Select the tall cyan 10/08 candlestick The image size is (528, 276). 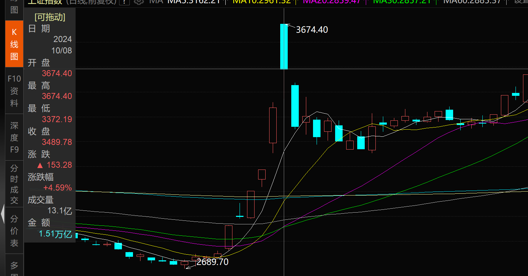[x=284, y=46]
